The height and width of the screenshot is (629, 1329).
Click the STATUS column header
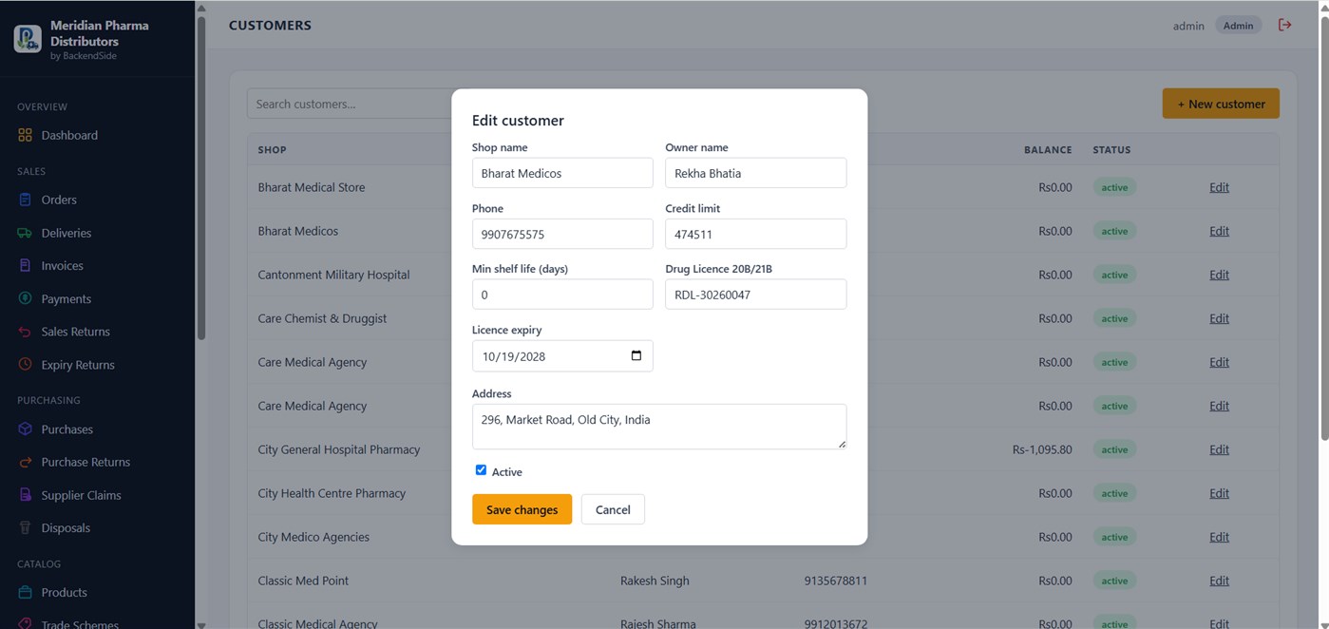(x=1111, y=150)
